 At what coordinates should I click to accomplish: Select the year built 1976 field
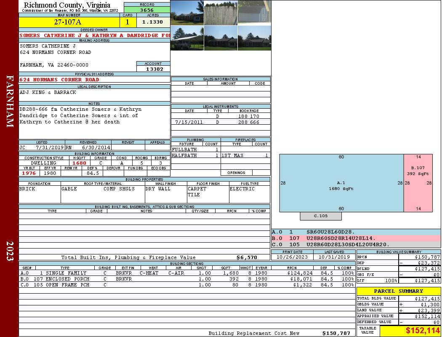(x=29, y=173)
